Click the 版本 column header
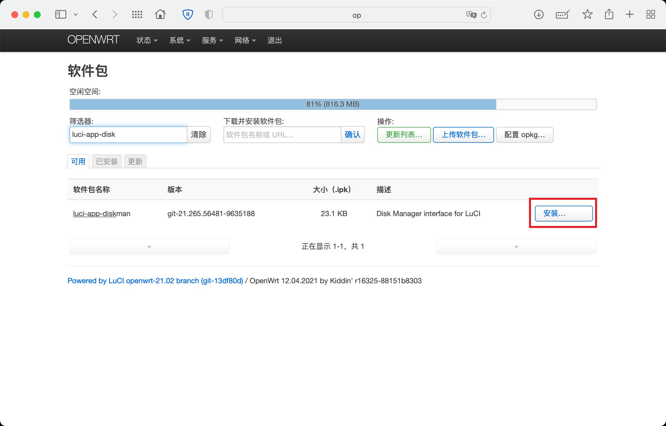666x426 pixels. [x=175, y=189]
